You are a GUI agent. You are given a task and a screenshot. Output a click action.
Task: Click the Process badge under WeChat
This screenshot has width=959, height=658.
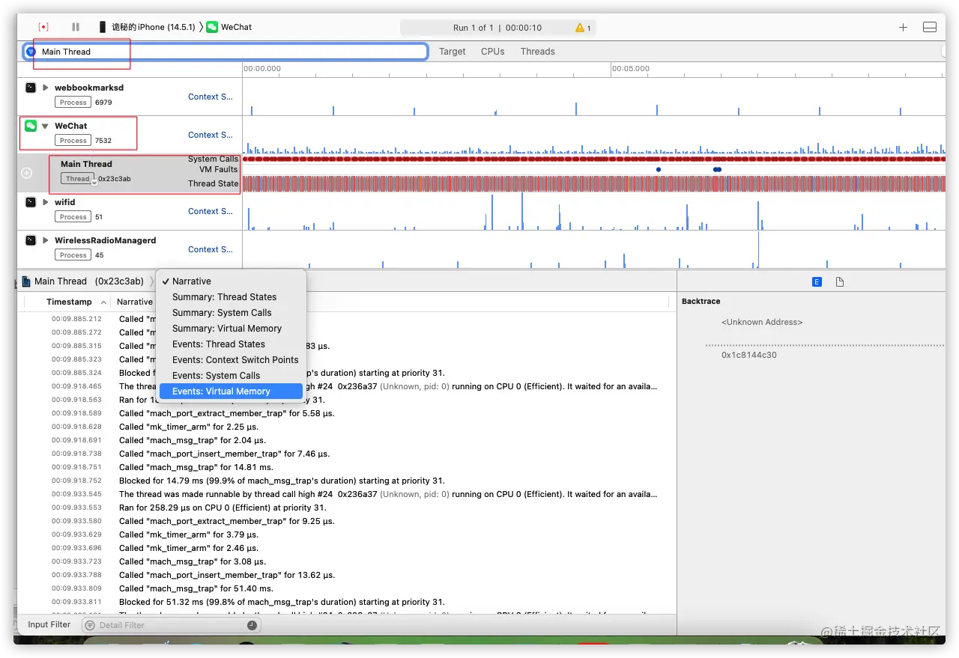(x=73, y=140)
